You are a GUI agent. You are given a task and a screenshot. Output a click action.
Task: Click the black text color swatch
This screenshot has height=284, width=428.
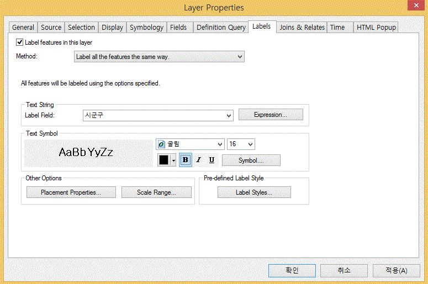164,160
